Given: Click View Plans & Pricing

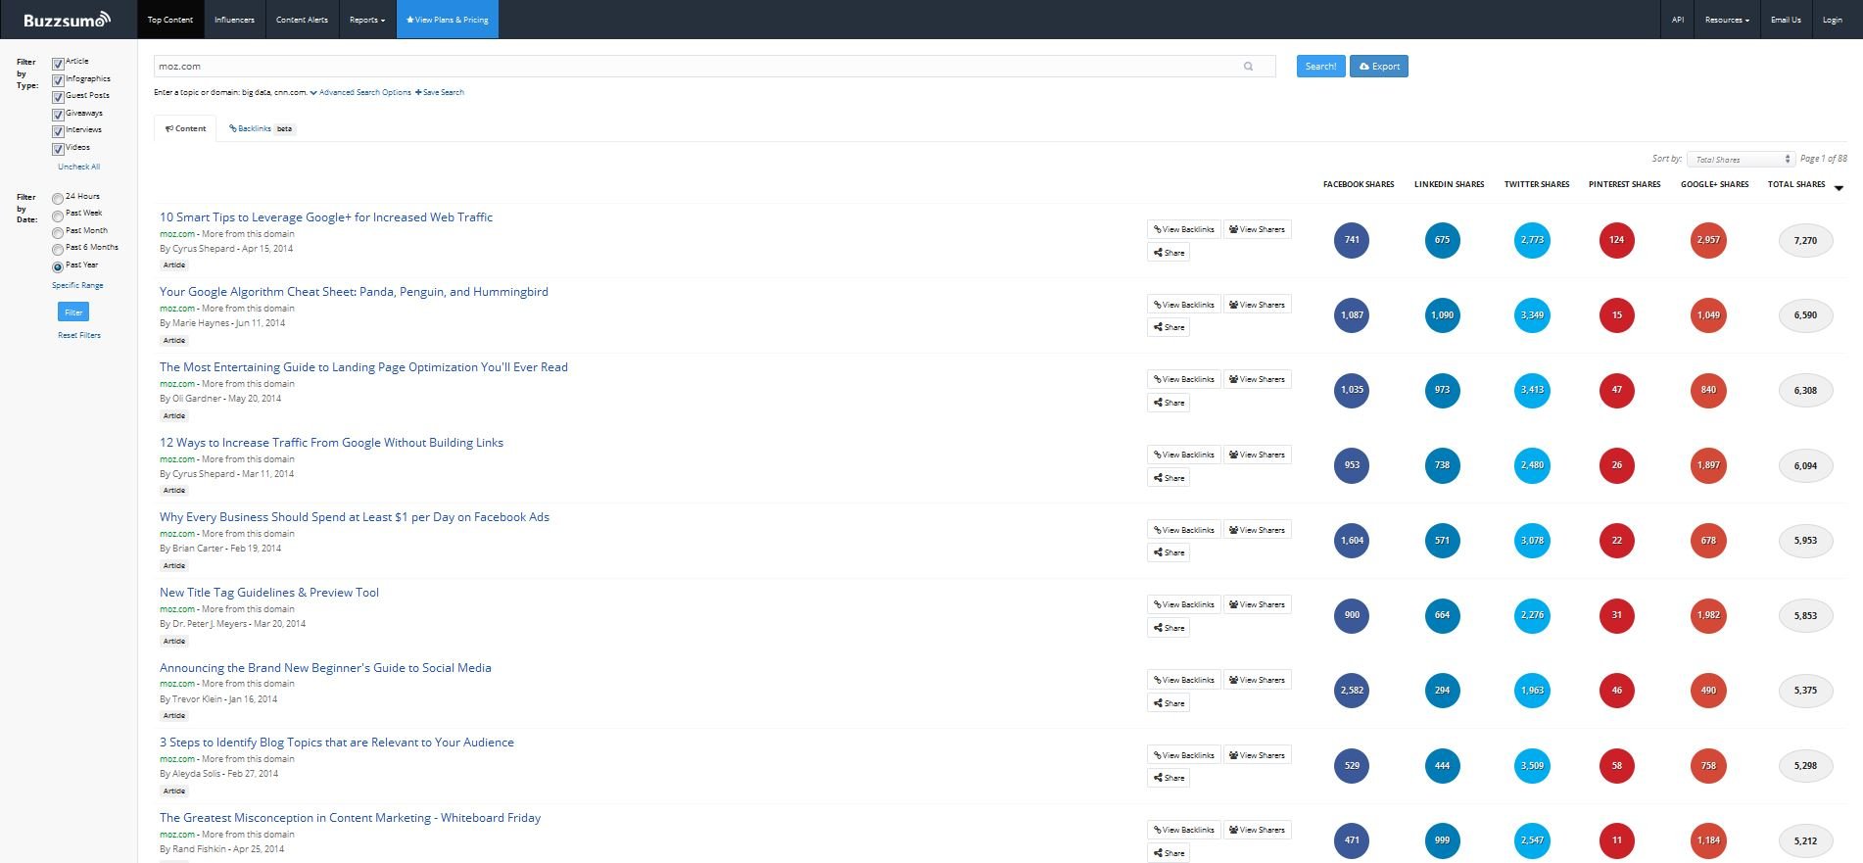Looking at the screenshot, I should coord(448,20).
